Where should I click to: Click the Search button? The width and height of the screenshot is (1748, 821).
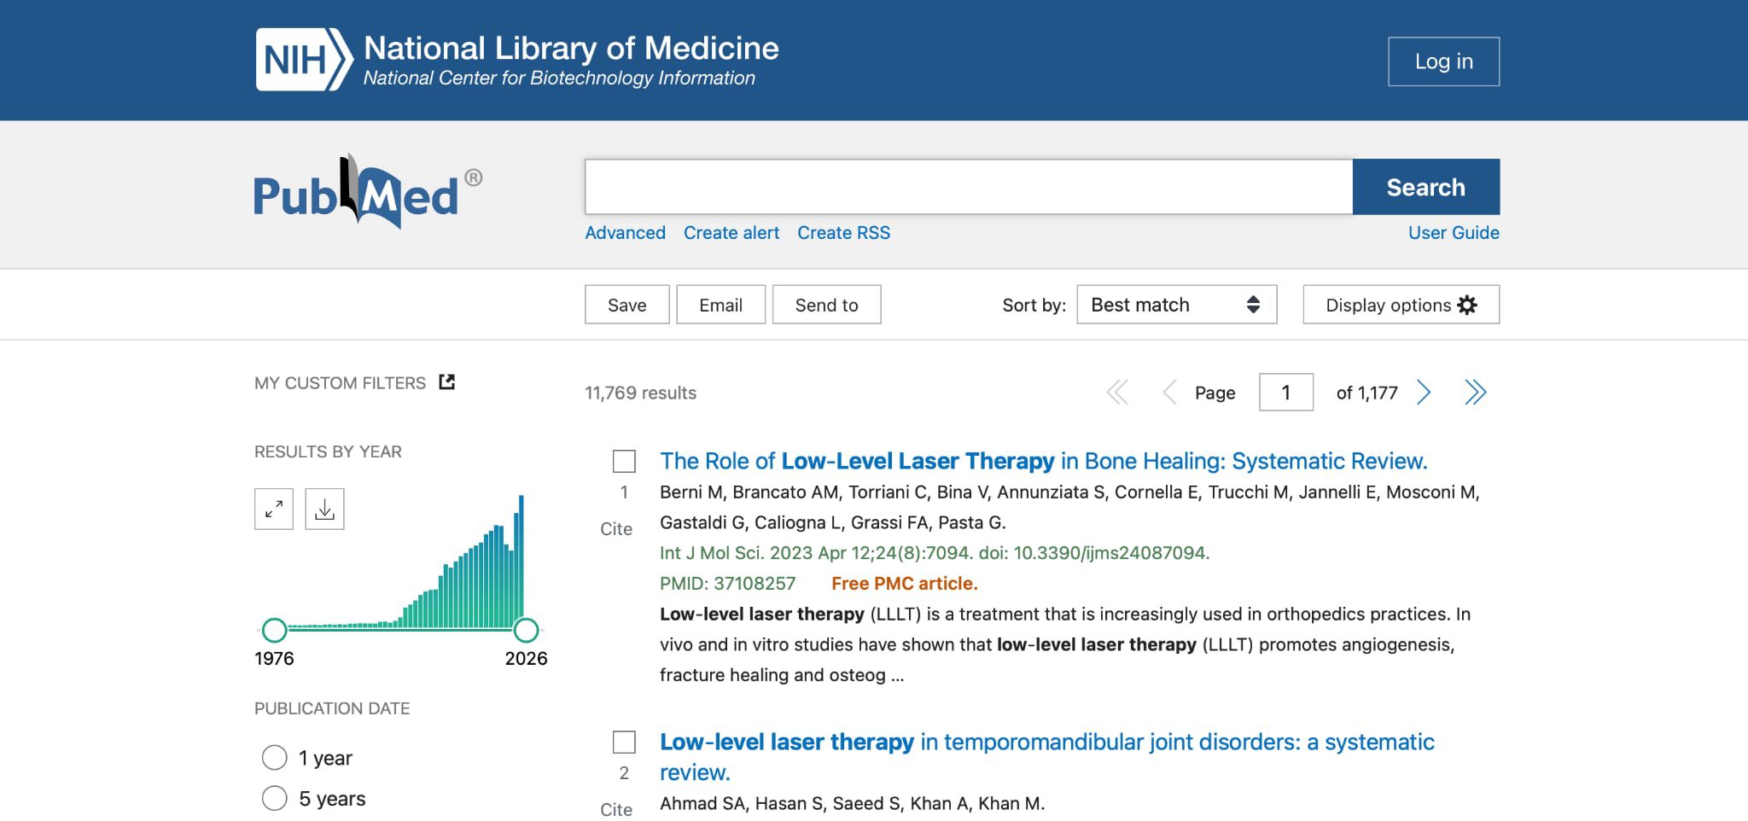coord(1425,187)
